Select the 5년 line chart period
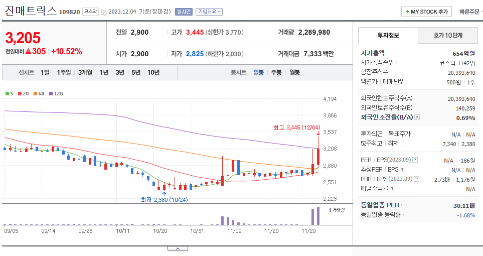Image resolution: width=483 pixels, height=256 pixels. point(136,72)
